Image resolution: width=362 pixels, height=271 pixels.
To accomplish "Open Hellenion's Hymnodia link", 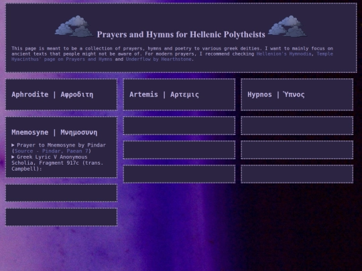I will point(284,54).
